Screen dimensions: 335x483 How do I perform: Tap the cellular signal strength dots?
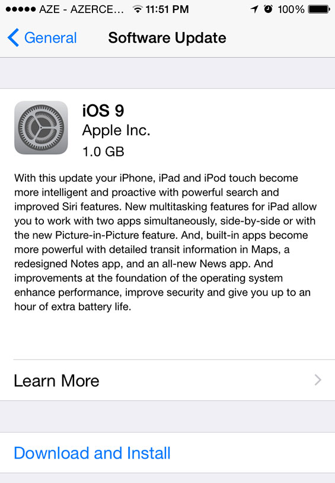point(20,9)
